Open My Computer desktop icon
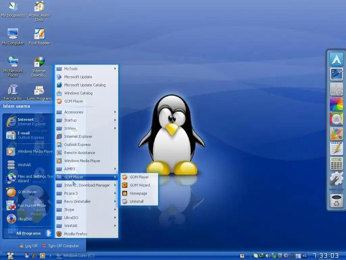This screenshot has height=260, width=346. click(x=13, y=37)
